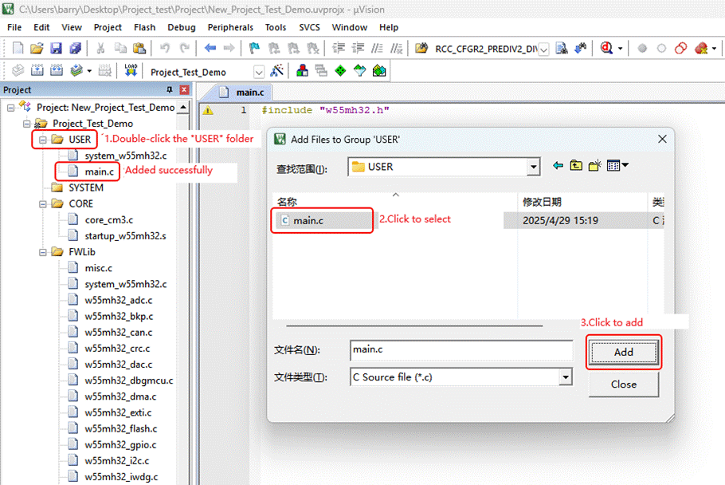Click the Add button in the dialog
Image resolution: width=725 pixels, height=485 pixels.
624,352
